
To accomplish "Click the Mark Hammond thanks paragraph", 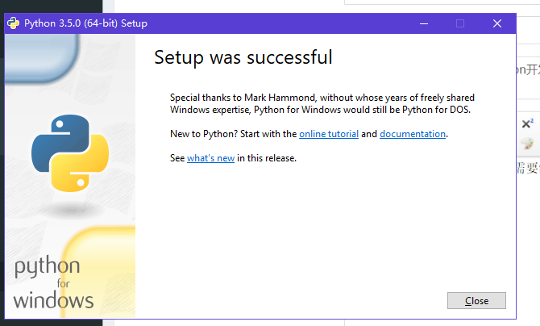I will click(322, 103).
